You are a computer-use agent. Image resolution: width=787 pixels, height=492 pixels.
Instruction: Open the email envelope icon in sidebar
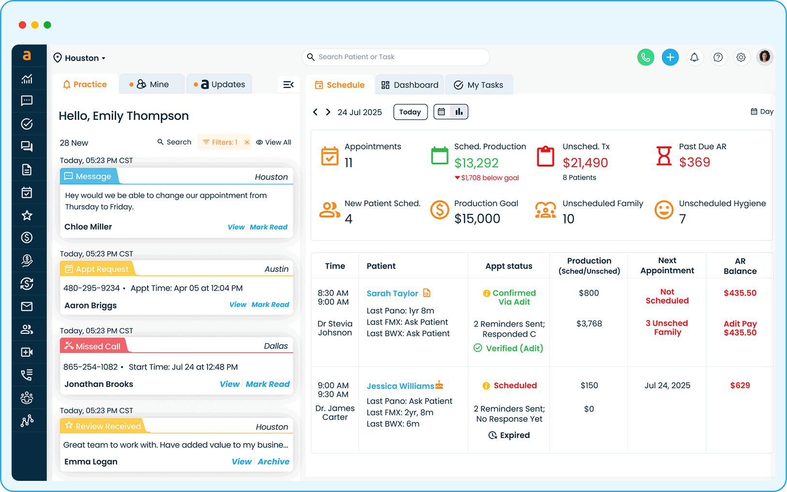[27, 306]
